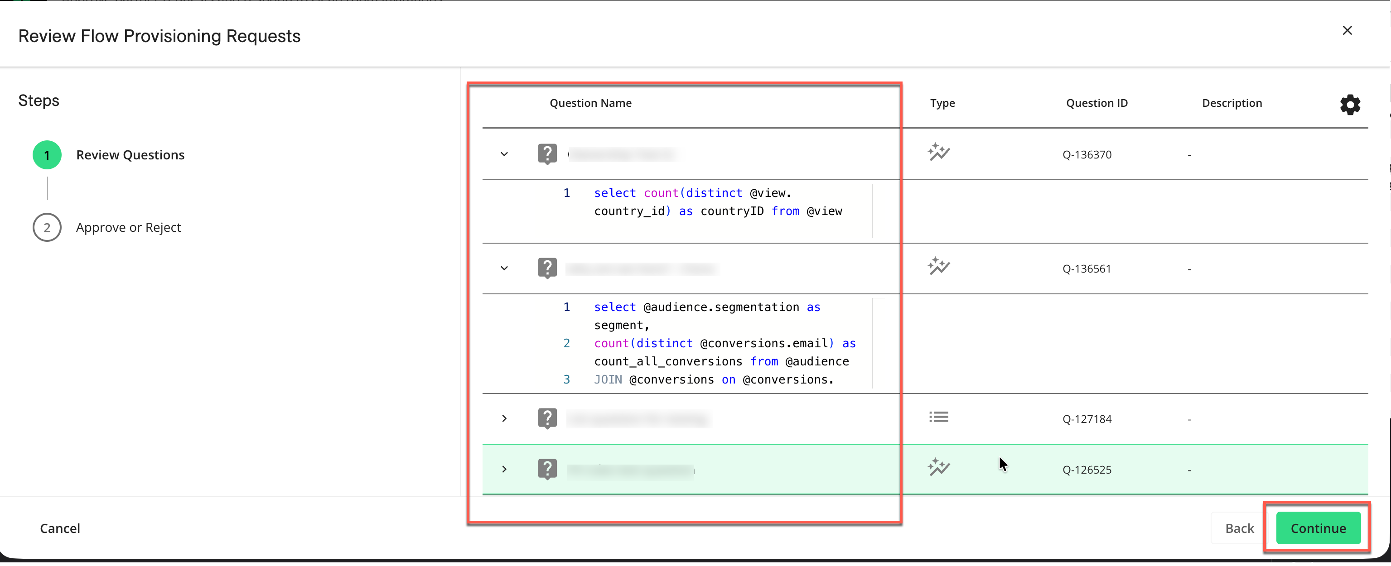Image resolution: width=1391 pixels, height=566 pixels.
Task: Click step 1 circle indicator
Action: (47, 155)
